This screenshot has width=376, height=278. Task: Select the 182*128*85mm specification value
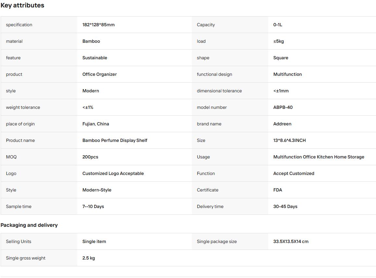click(x=99, y=25)
